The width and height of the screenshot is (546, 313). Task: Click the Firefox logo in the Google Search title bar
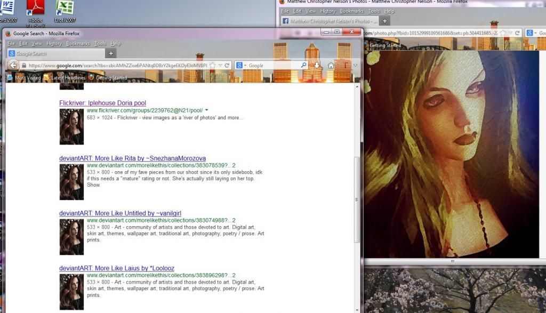tap(9, 34)
